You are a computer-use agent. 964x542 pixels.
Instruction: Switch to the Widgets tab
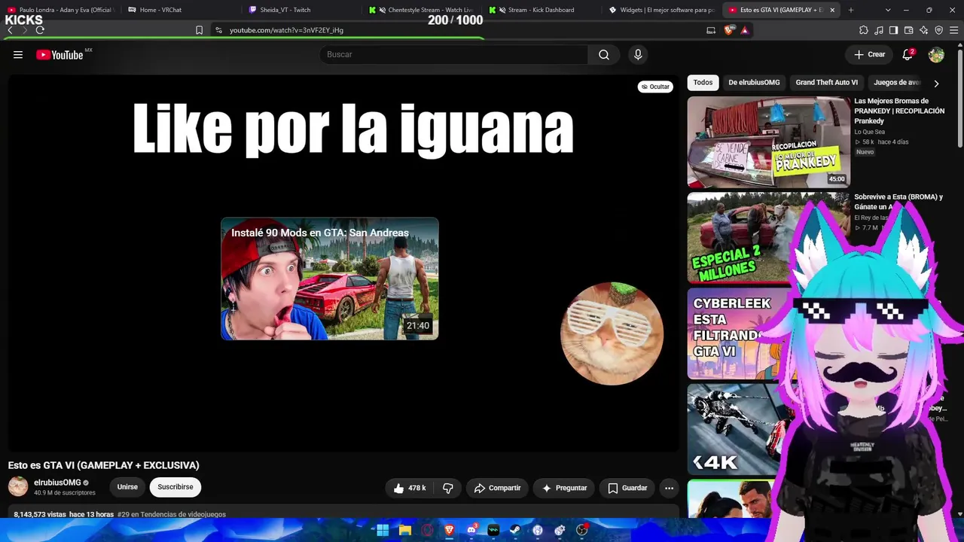tap(663, 10)
